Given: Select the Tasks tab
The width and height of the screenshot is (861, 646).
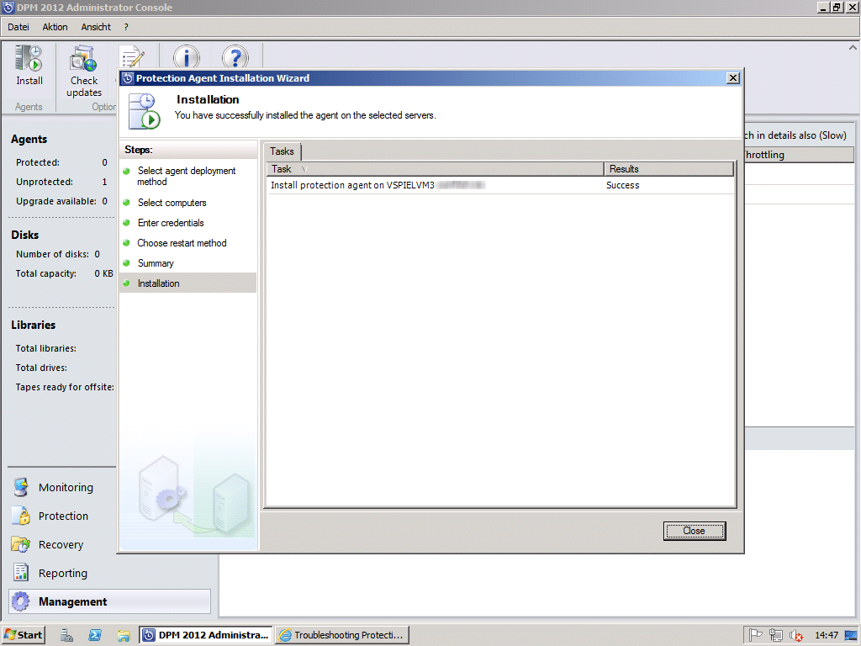Looking at the screenshot, I should pyautogui.click(x=282, y=151).
